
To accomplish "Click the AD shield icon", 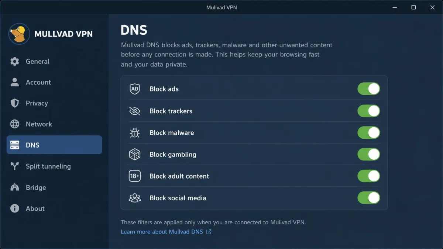I will (135, 89).
